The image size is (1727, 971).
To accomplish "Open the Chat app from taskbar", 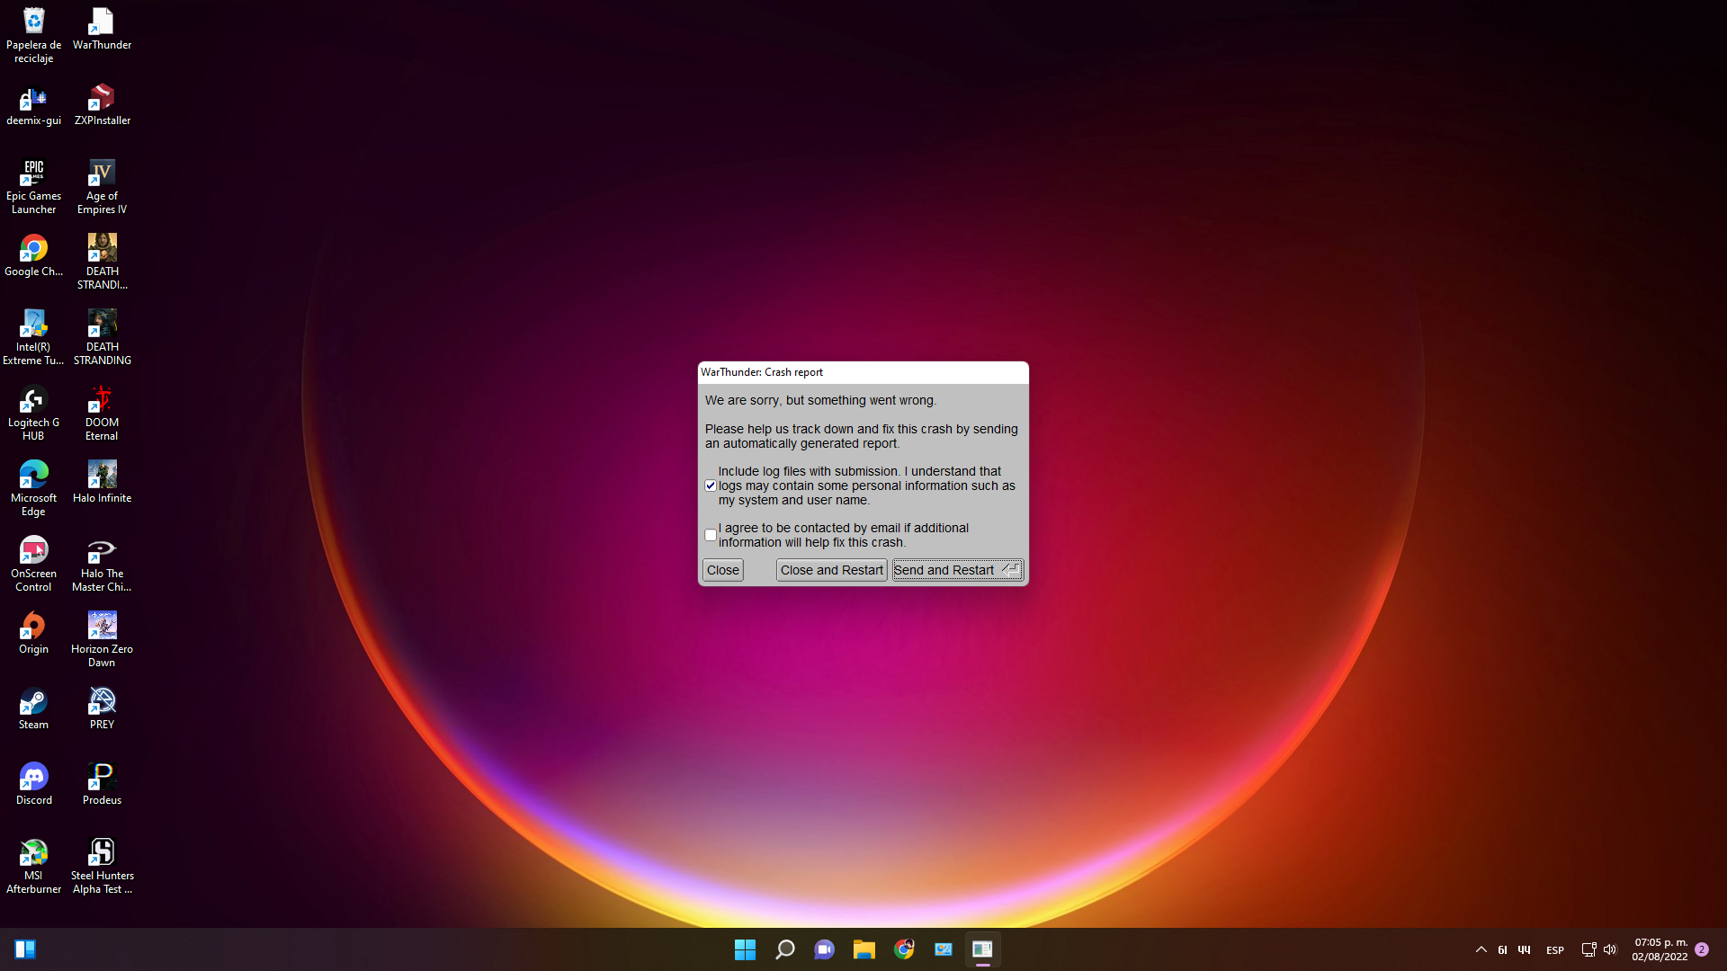I will pyautogui.click(x=824, y=949).
